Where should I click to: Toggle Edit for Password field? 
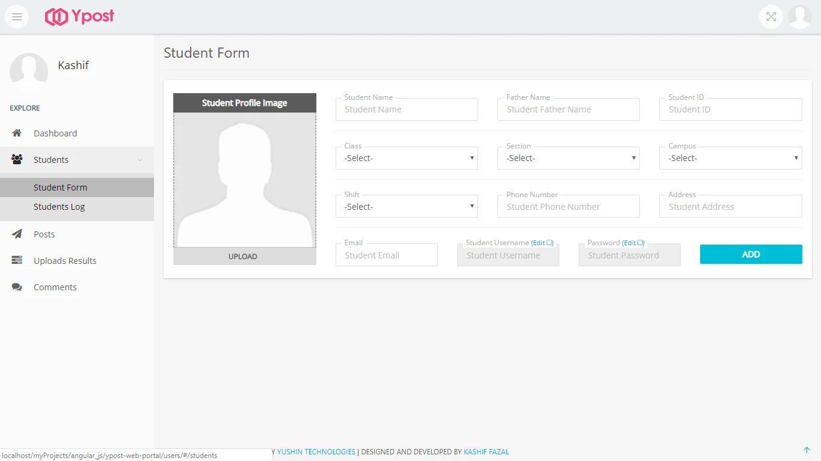[x=633, y=243]
